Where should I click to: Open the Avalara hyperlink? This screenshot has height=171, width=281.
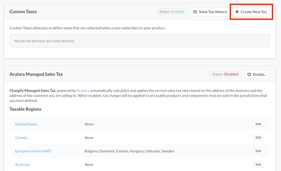83,90
